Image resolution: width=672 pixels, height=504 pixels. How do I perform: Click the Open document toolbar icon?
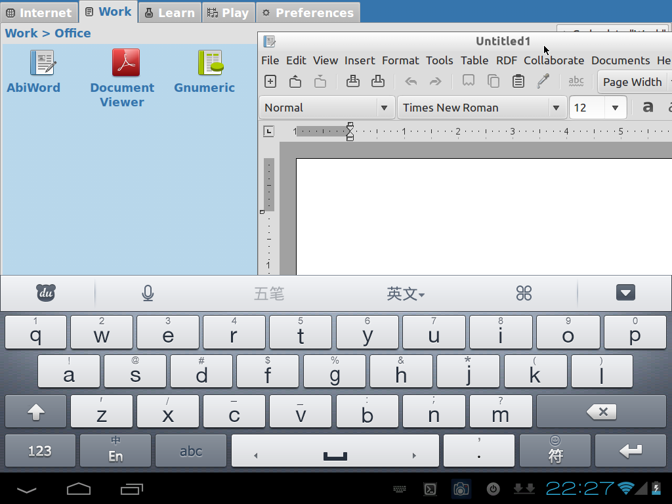coord(295,81)
